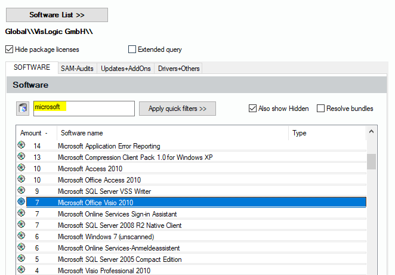Click icon of Microsoft Access 2010 row
The width and height of the screenshot is (395, 275).
coord(21,168)
